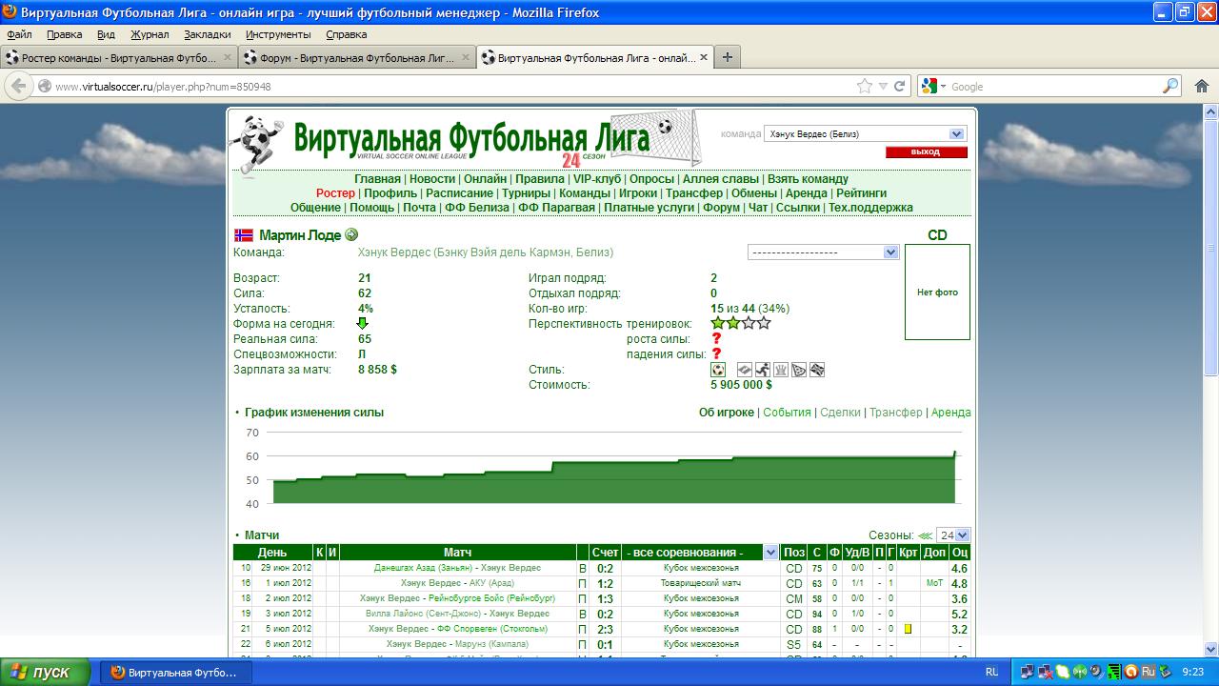The height and width of the screenshot is (686, 1219).
Task: Click the Firefox back arrow button
Action: (18, 86)
